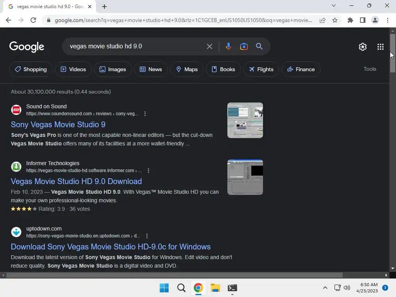396x297 pixels.
Task: Click the Informer Technologies site favicon
Action: pyautogui.click(x=16, y=167)
